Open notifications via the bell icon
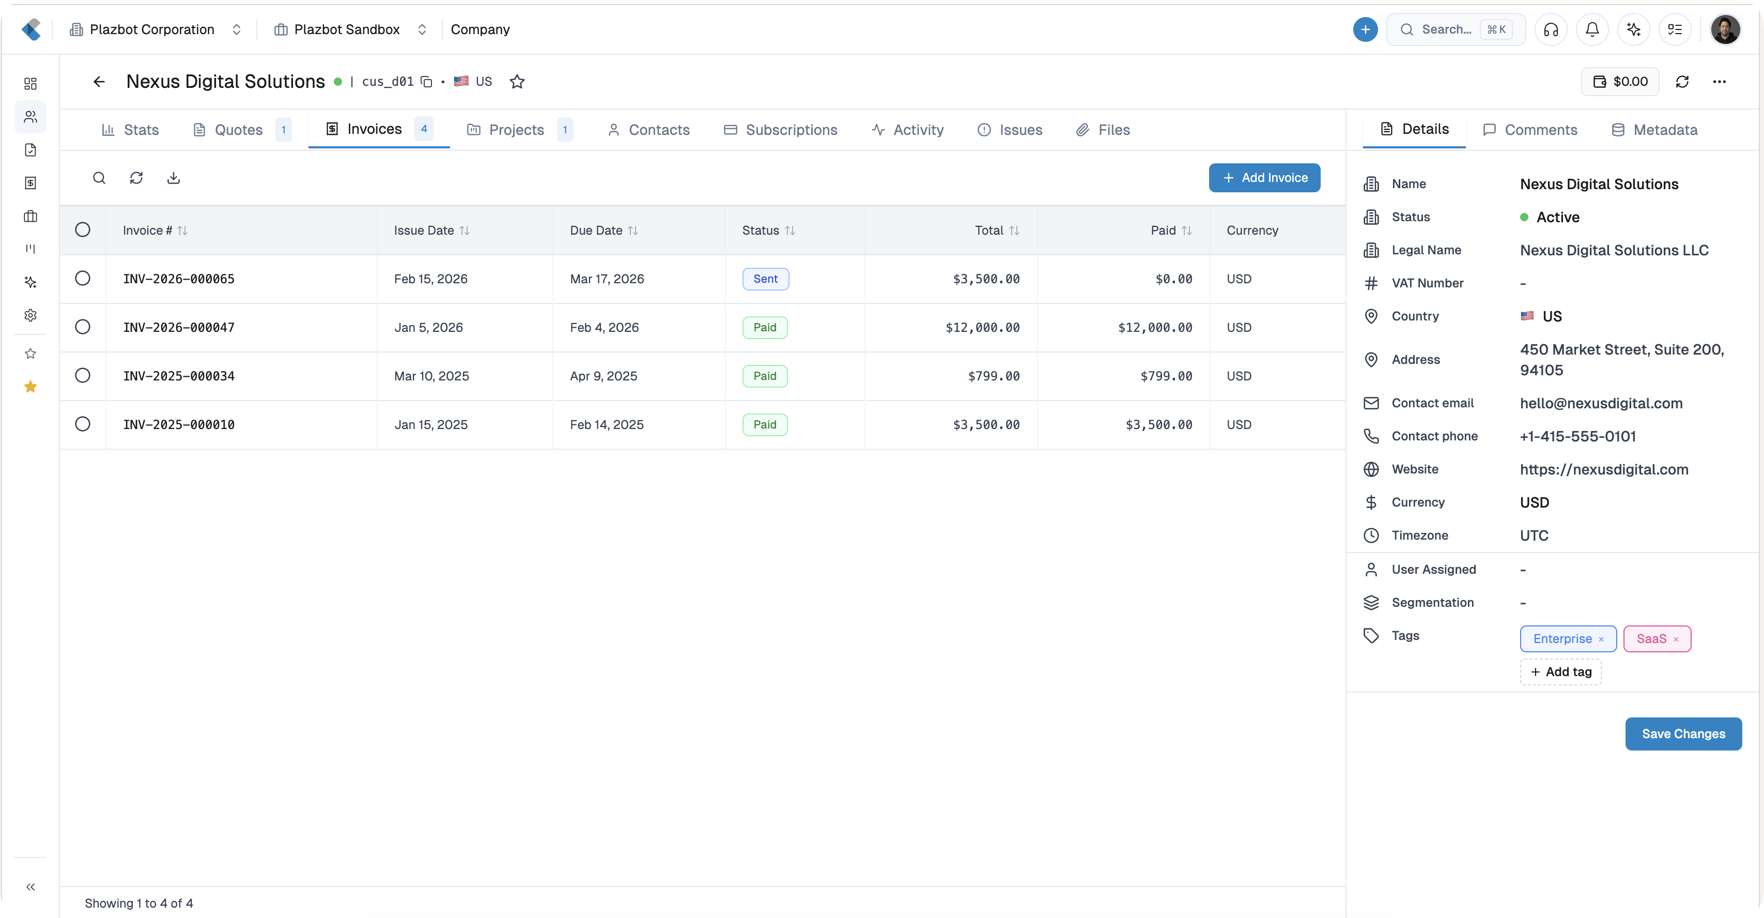Screen dimensions: 1764x918 click(x=1592, y=29)
